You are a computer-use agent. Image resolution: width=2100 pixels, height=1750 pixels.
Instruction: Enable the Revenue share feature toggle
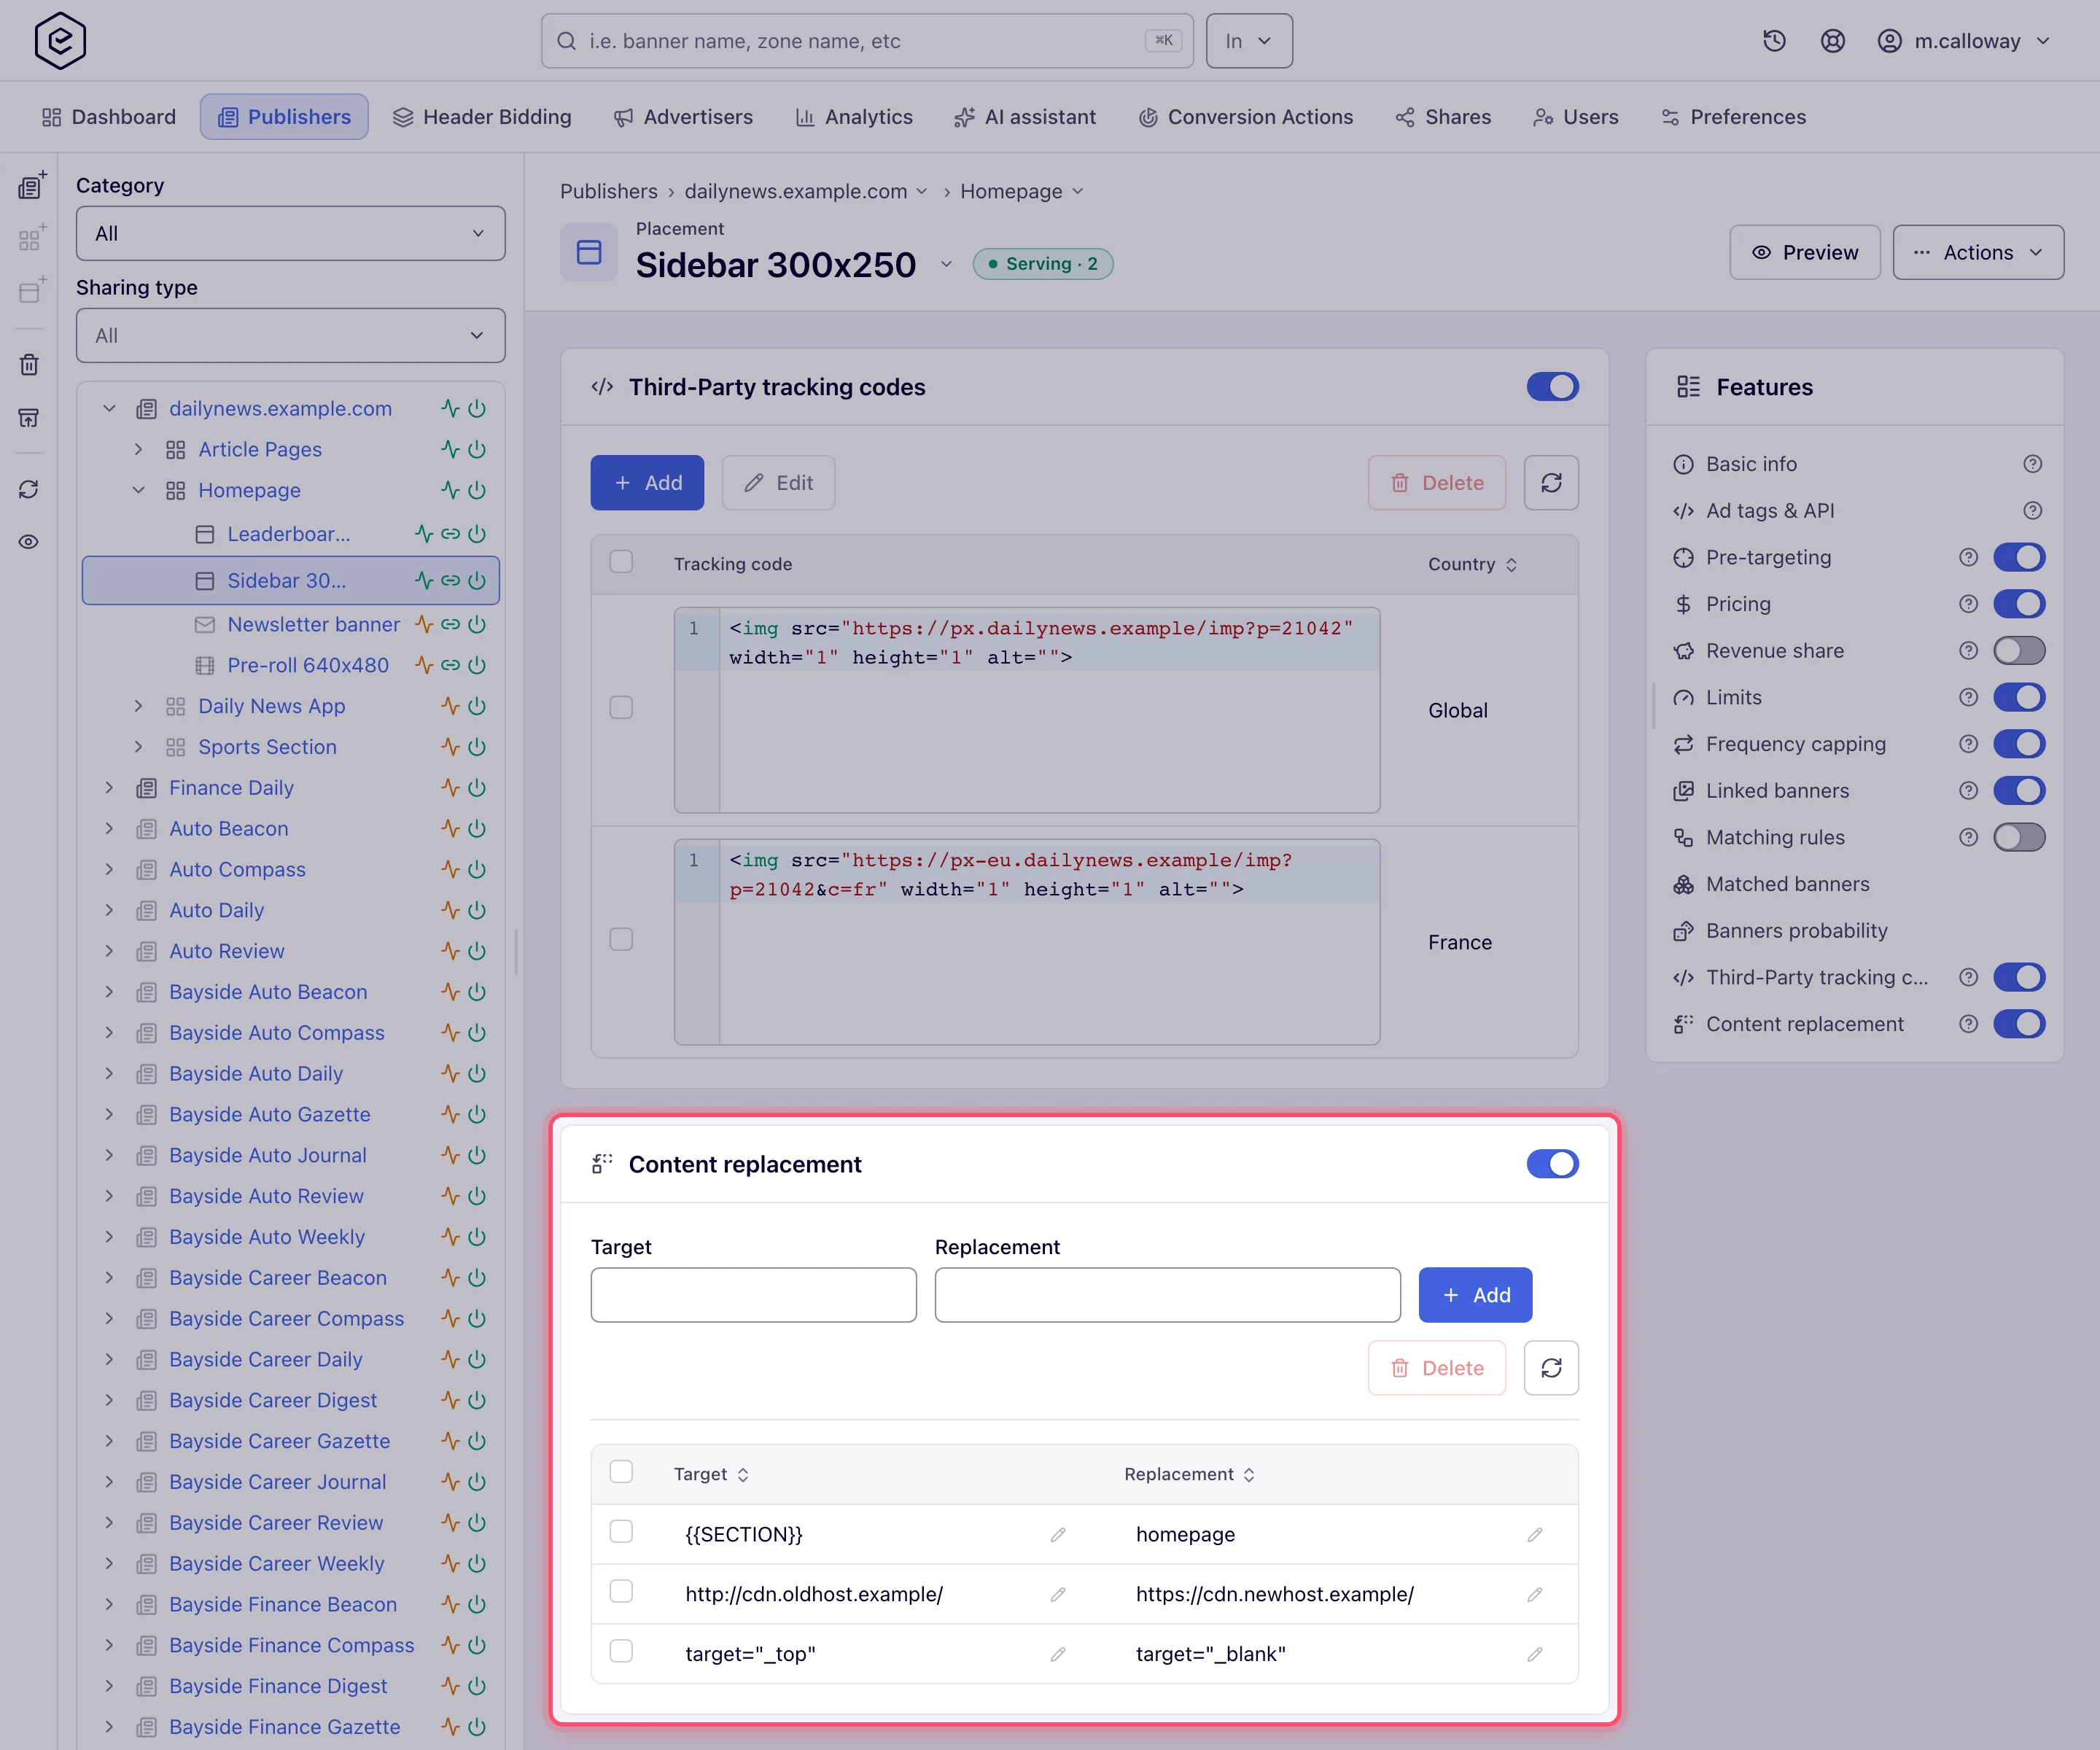[2019, 651]
